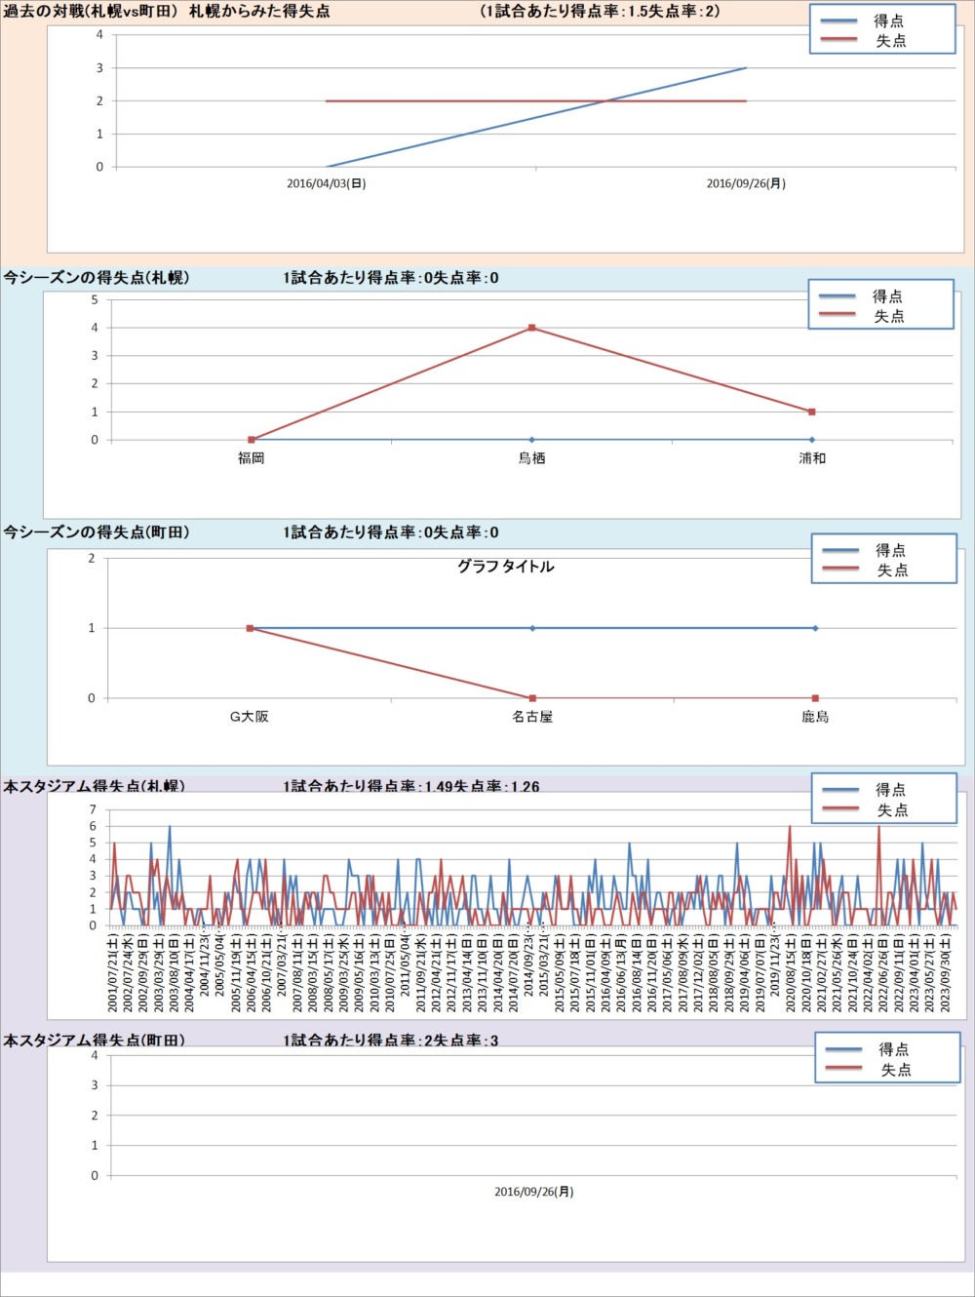
Task: Click the text '1試合あたり得点率:1.49失点率:1.26'
Action: click(x=411, y=786)
